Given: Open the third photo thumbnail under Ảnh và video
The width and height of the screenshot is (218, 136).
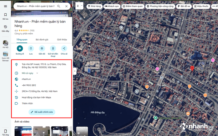Looking at the screenshot, I should [60, 131].
